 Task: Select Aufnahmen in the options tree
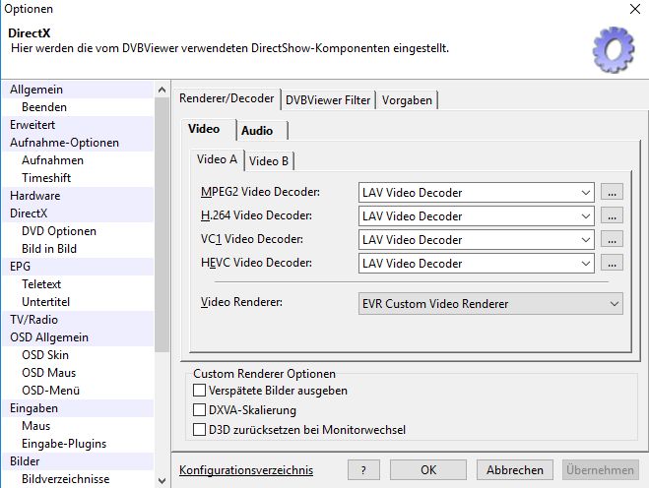coord(78,160)
